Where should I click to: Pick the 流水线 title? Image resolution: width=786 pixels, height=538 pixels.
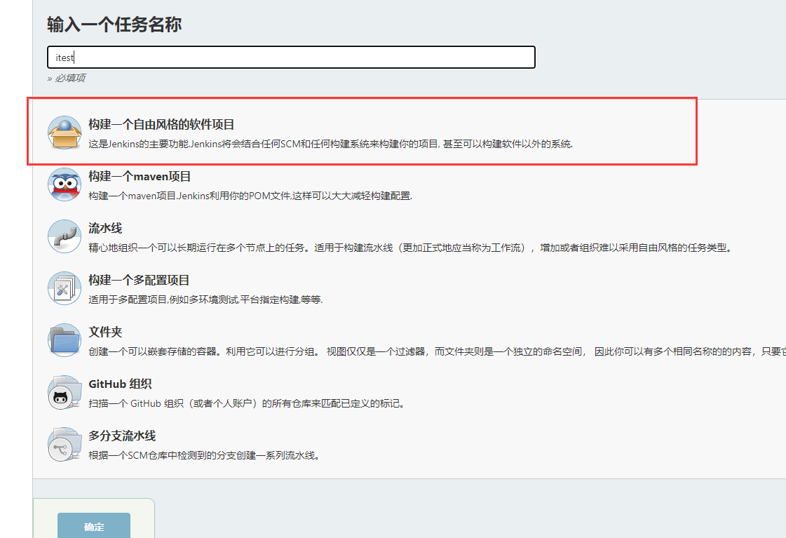(x=105, y=229)
